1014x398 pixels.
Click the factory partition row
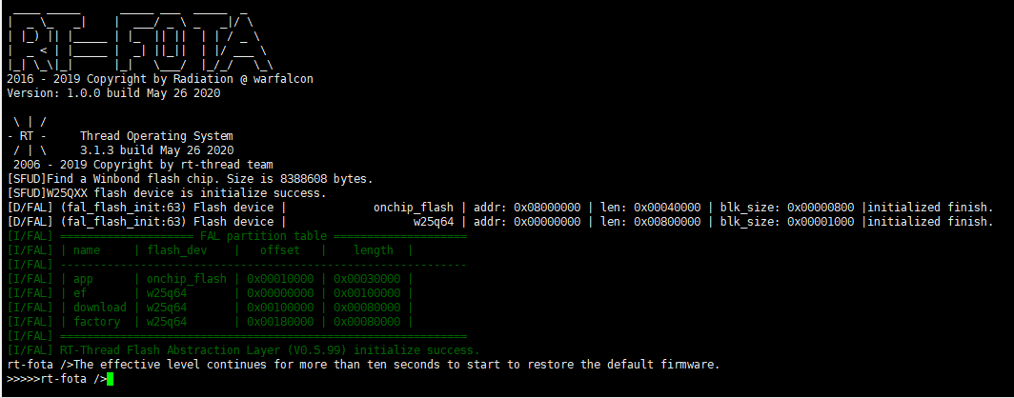pyautogui.click(x=211, y=322)
